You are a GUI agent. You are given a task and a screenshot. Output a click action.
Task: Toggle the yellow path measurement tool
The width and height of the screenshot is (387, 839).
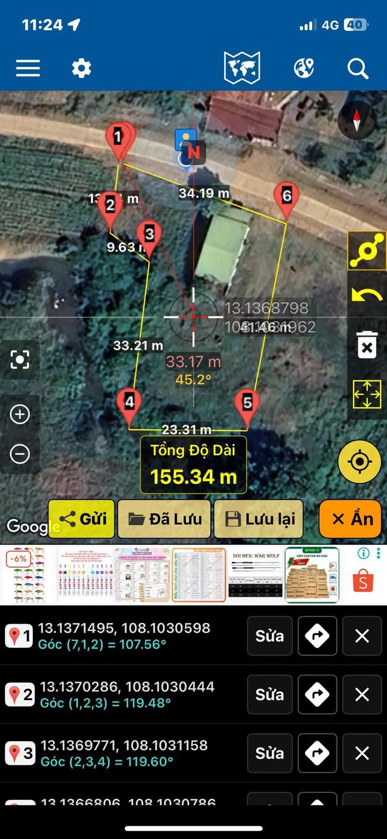pyautogui.click(x=367, y=251)
